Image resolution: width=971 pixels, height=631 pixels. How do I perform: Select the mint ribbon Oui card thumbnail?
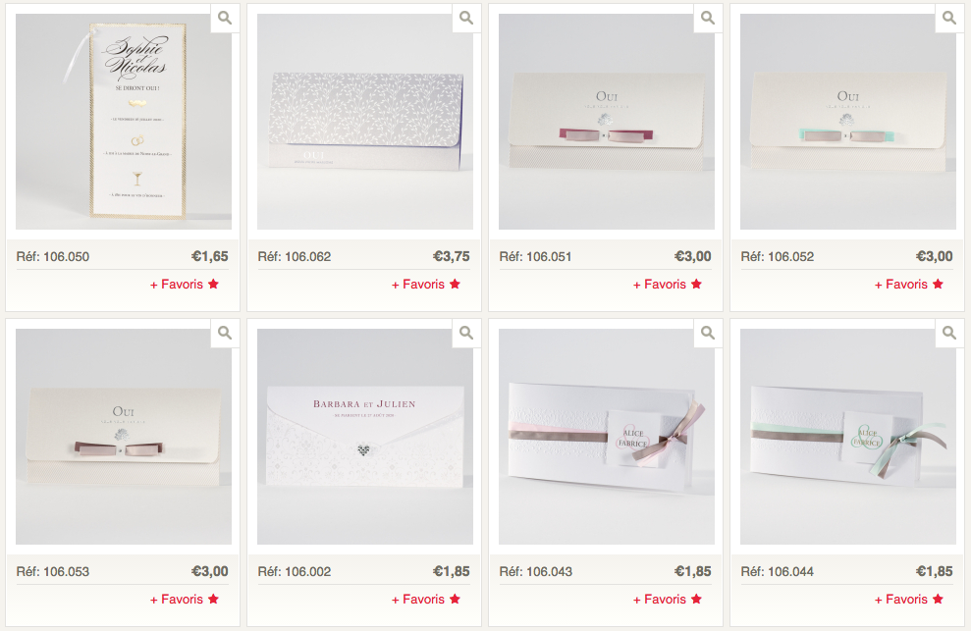point(847,122)
